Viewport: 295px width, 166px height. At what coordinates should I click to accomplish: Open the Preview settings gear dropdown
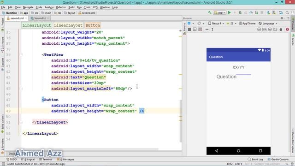[282, 18]
